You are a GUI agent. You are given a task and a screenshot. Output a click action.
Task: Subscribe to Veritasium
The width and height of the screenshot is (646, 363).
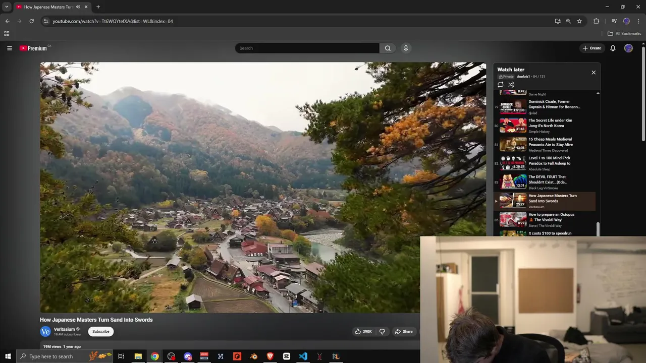[100, 331]
